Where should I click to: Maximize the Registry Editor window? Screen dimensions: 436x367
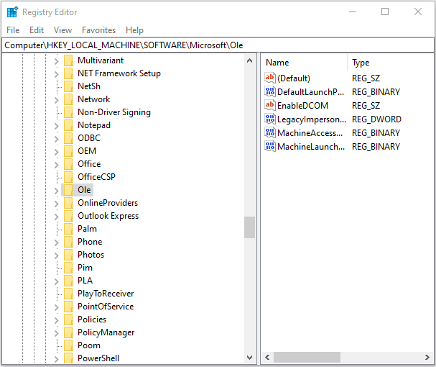385,12
